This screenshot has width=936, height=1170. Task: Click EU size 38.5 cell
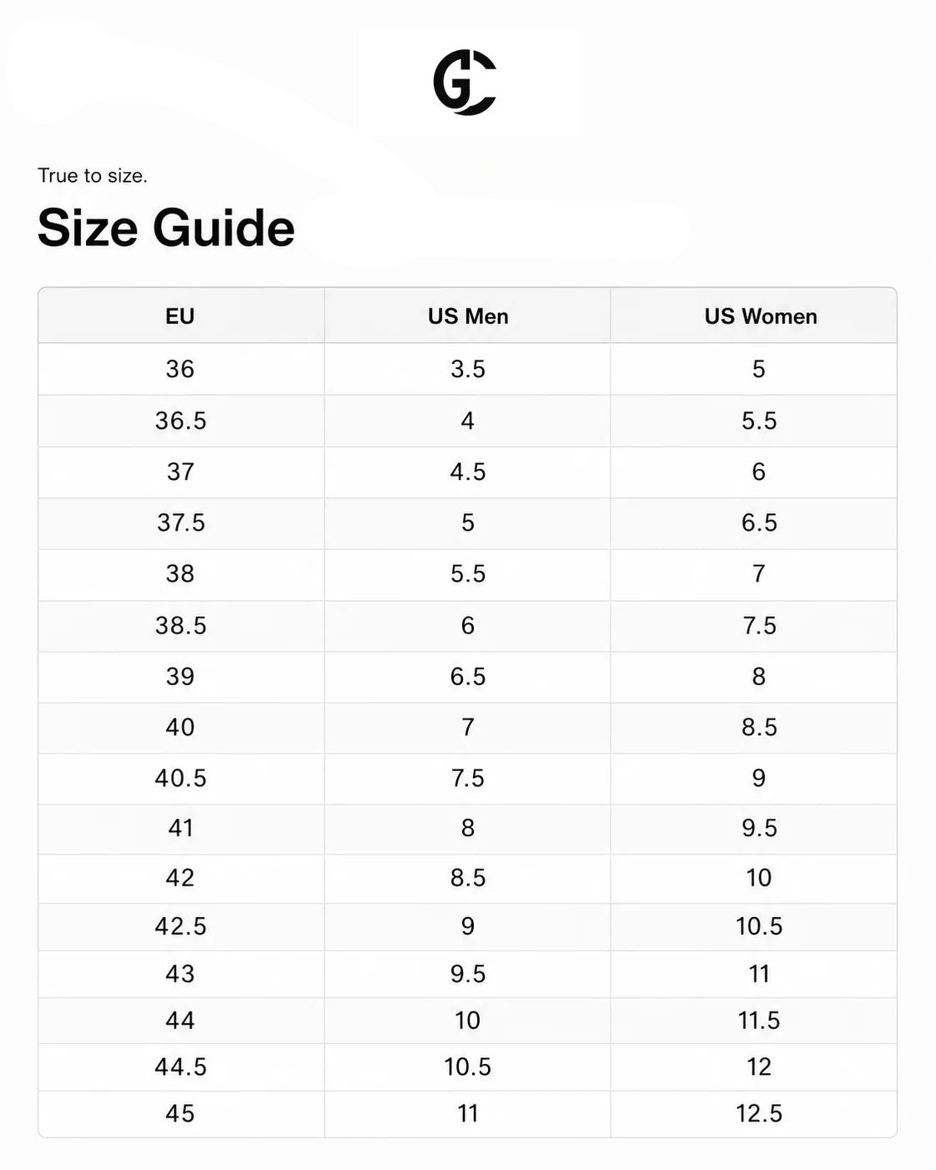[180, 626]
